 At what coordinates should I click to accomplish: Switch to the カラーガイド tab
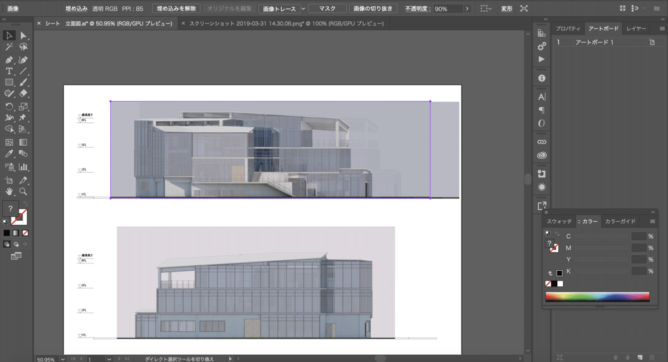[x=620, y=221]
